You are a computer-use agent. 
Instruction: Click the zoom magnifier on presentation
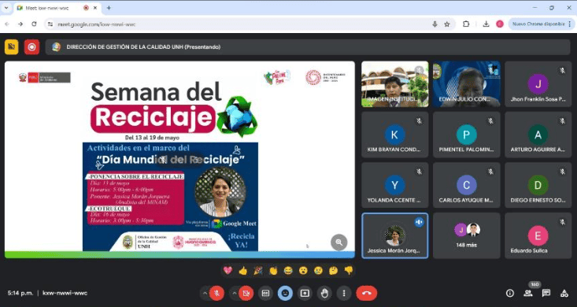339,242
